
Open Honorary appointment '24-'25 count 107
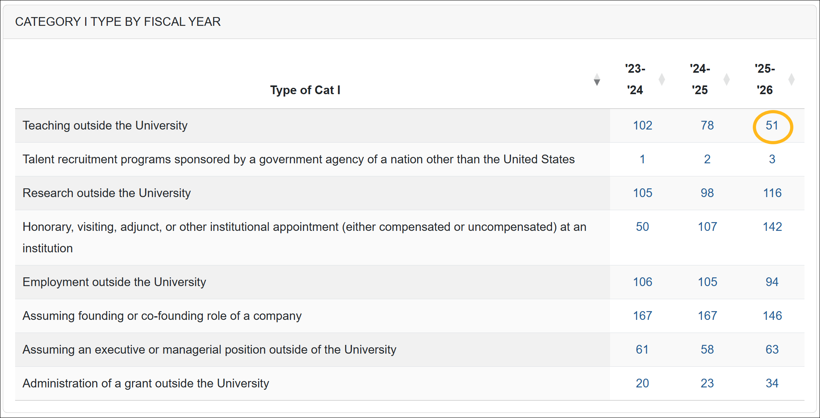click(x=707, y=227)
